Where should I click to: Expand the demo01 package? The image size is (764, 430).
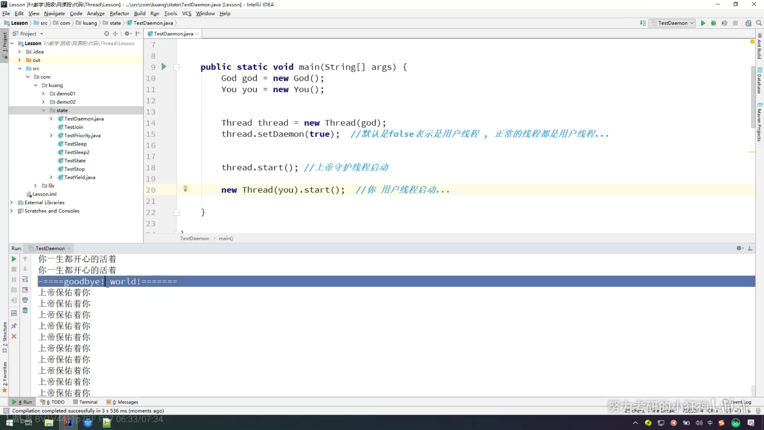click(43, 94)
